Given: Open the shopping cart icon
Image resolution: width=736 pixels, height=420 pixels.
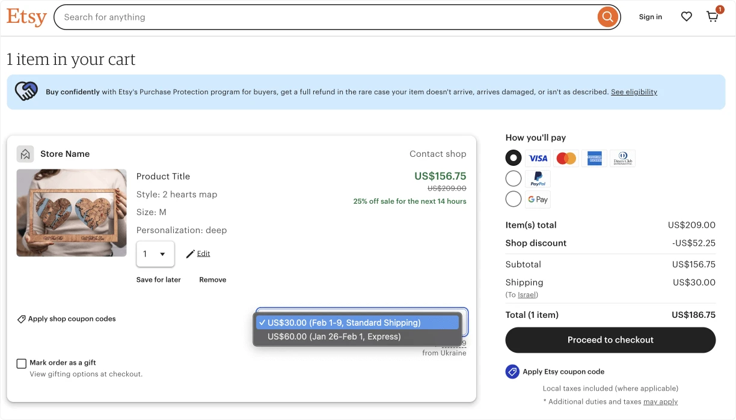Looking at the screenshot, I should pos(713,17).
